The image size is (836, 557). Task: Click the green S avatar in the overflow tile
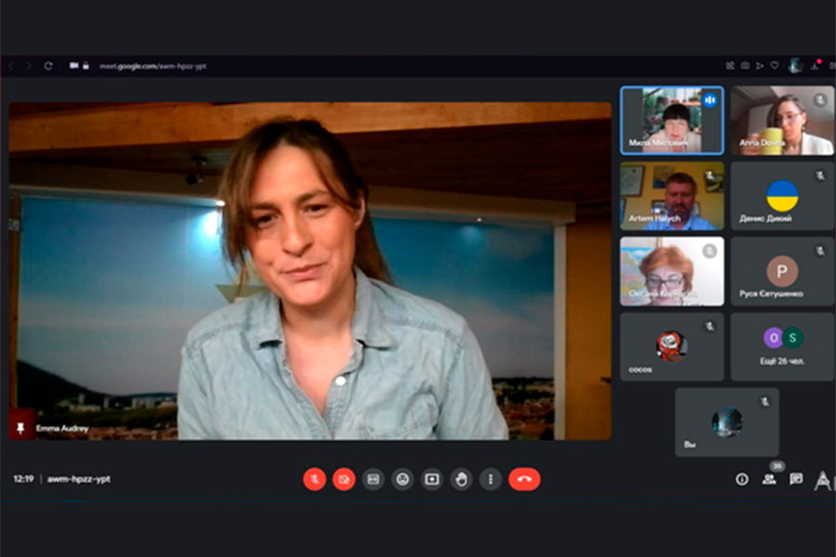coord(793,337)
